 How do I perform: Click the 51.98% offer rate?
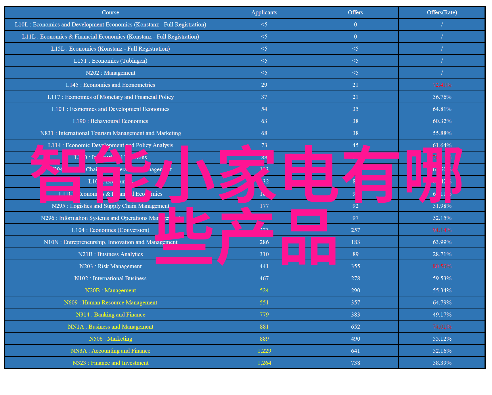tap(442, 206)
